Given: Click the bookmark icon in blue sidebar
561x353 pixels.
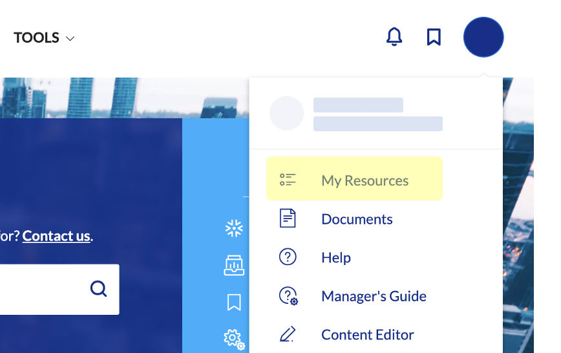Looking at the screenshot, I should pos(234,303).
